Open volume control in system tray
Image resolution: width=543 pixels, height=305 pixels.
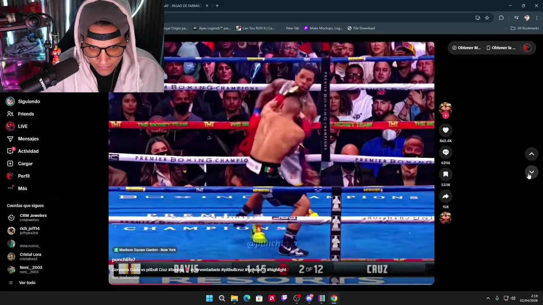coord(513,298)
